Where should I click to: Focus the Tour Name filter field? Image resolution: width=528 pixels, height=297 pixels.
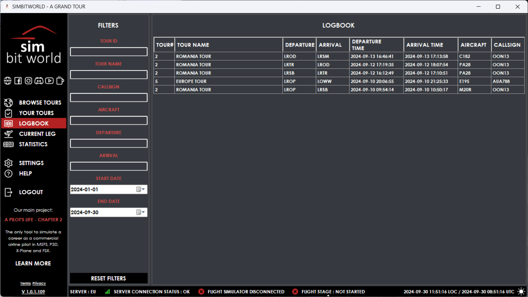coord(108,75)
